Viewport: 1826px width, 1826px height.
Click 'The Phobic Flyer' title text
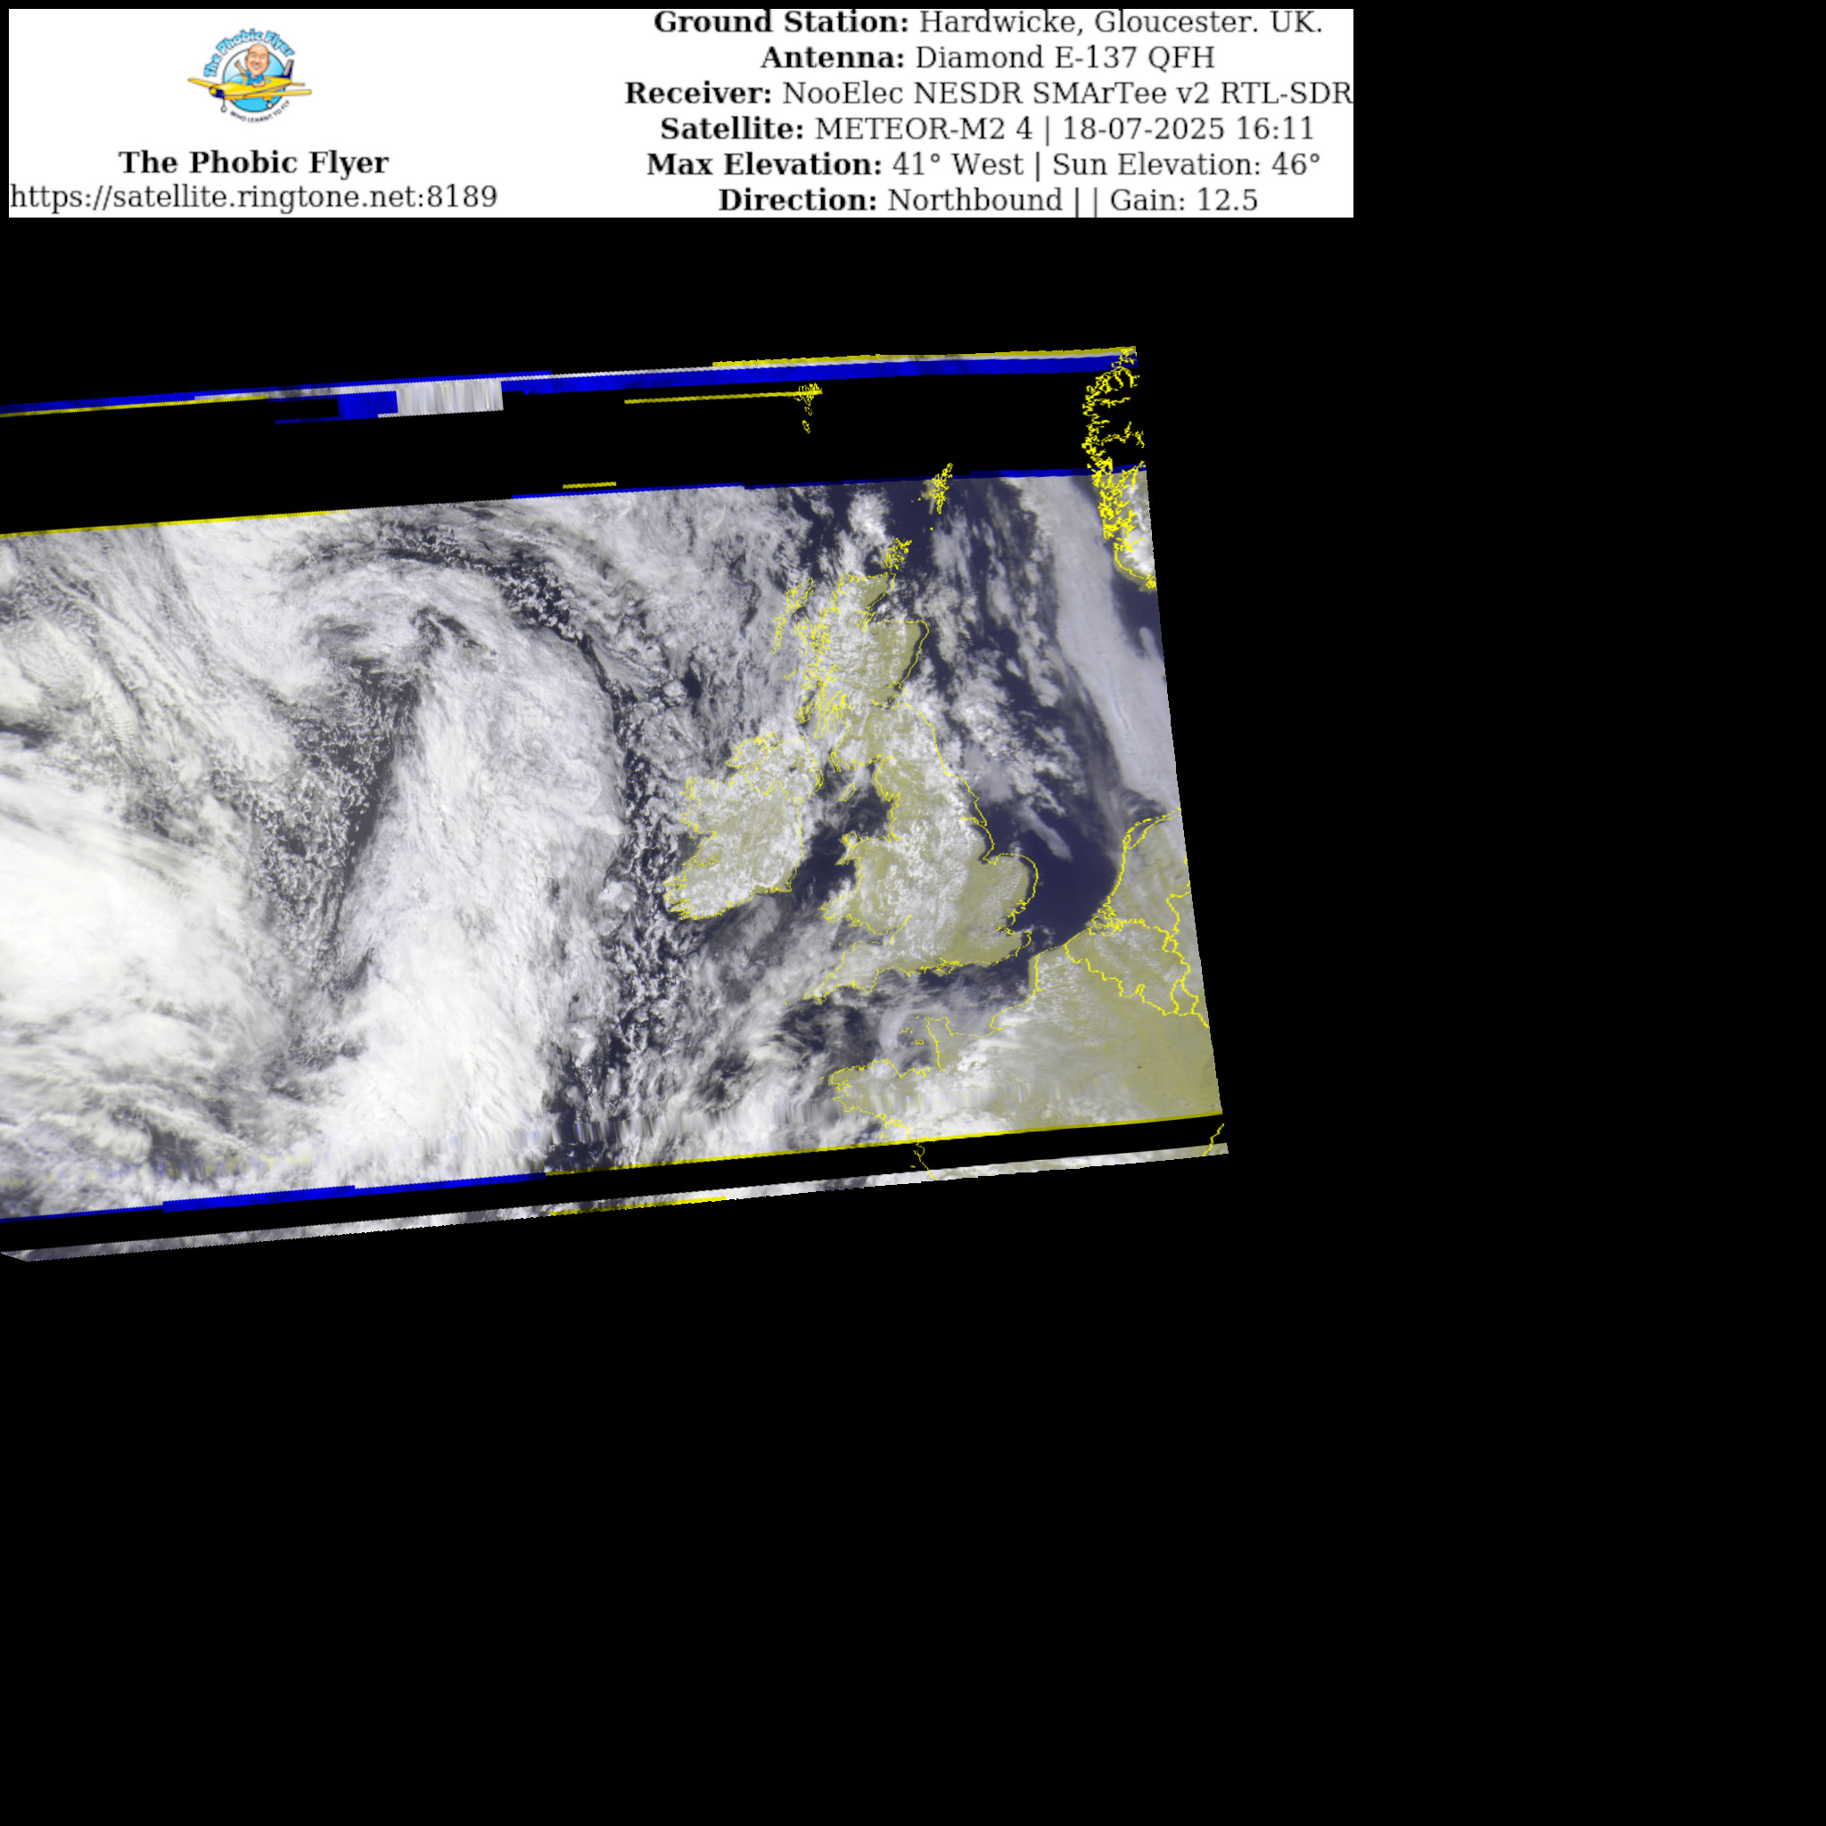(x=253, y=161)
